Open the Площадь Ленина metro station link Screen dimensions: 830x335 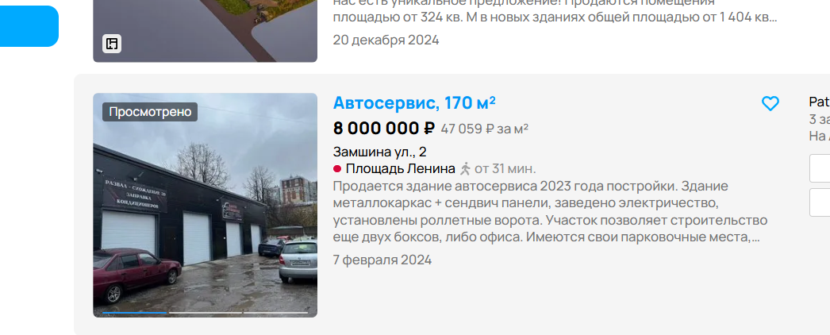click(400, 169)
